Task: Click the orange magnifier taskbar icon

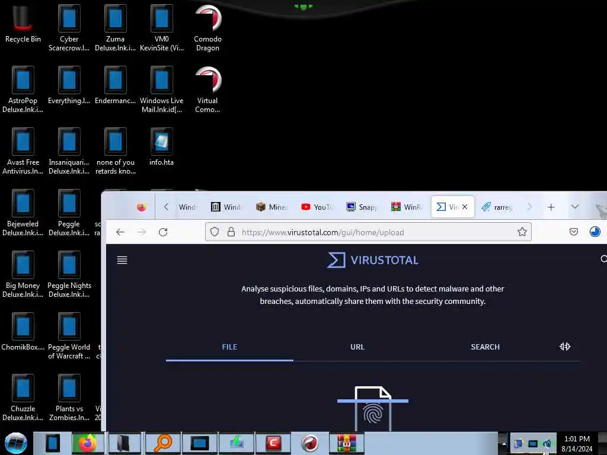Action: [x=163, y=443]
